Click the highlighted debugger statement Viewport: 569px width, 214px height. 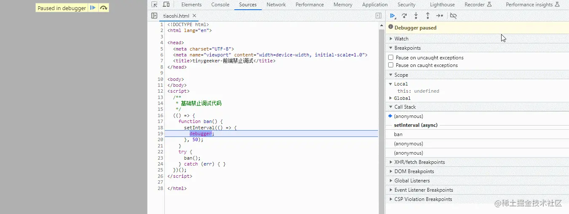201,134
